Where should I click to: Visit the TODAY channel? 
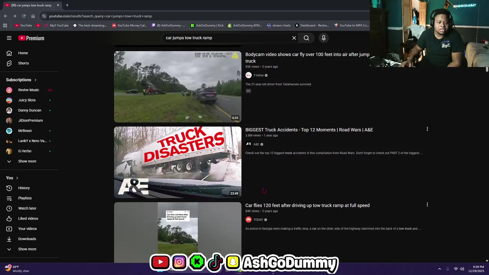[258, 220]
